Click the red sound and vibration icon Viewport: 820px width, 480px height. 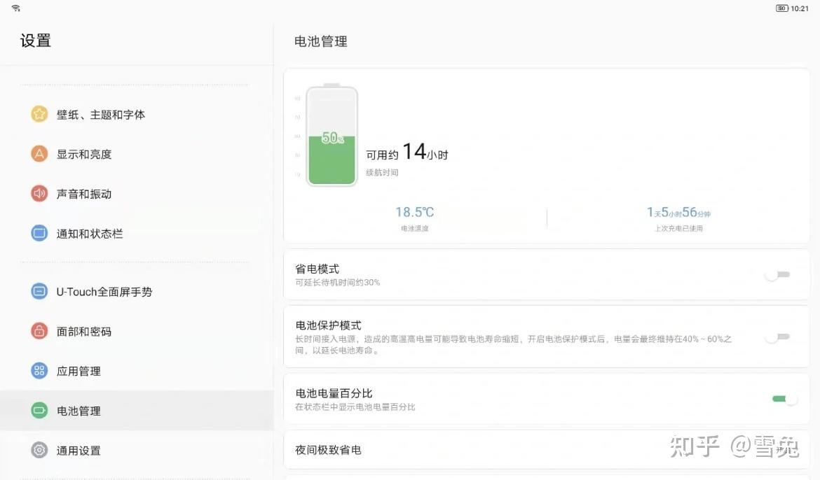click(39, 193)
